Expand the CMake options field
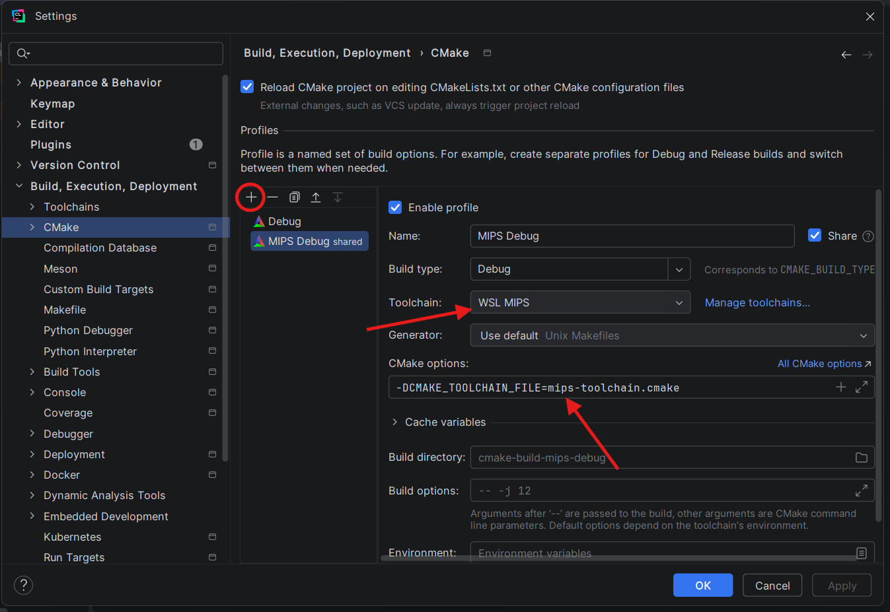The width and height of the screenshot is (890, 612). (x=862, y=387)
